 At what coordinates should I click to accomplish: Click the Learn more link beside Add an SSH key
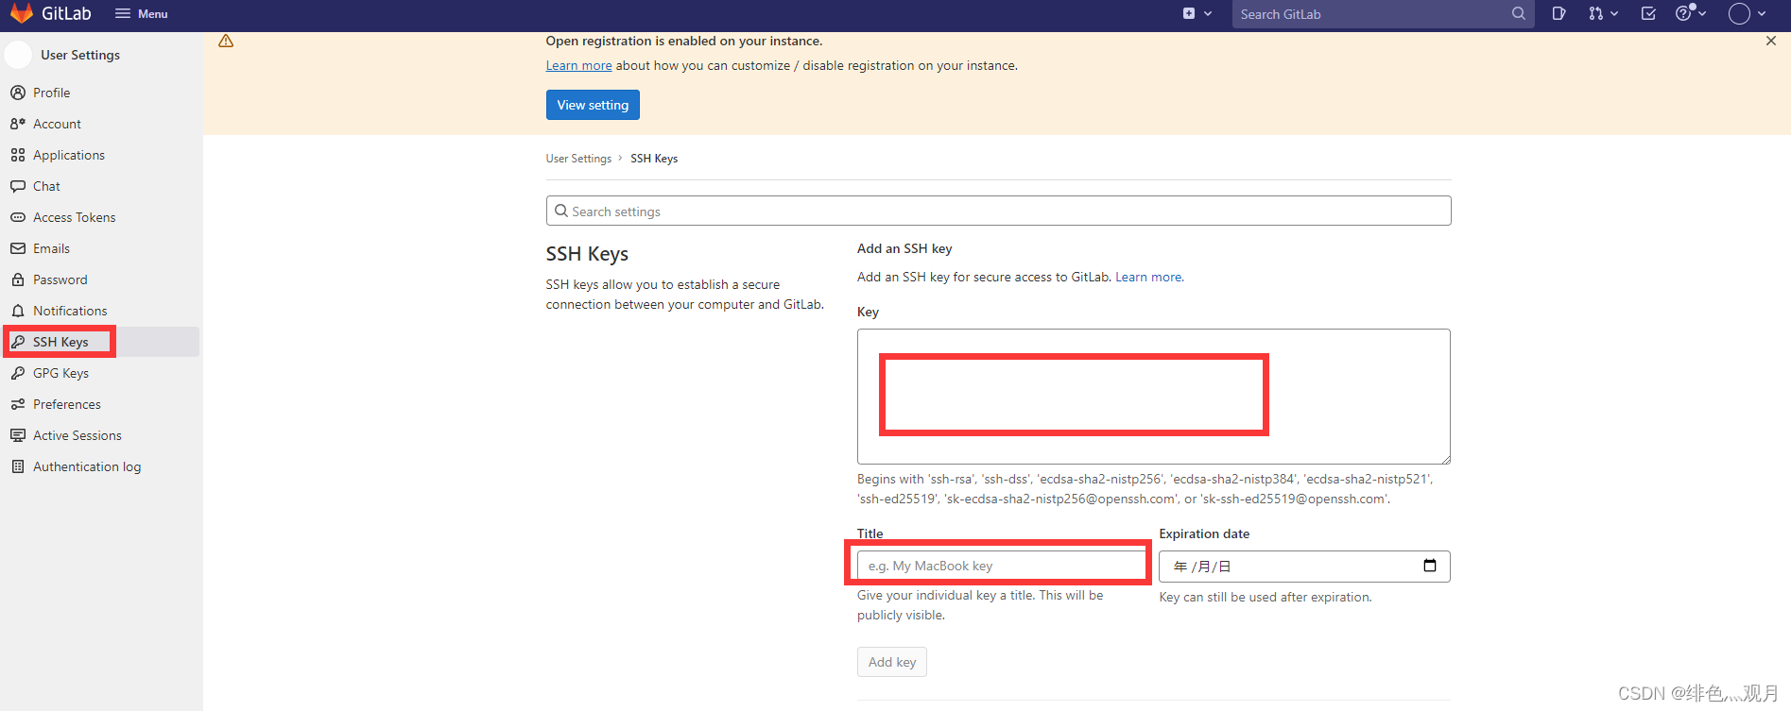pyautogui.click(x=1148, y=277)
